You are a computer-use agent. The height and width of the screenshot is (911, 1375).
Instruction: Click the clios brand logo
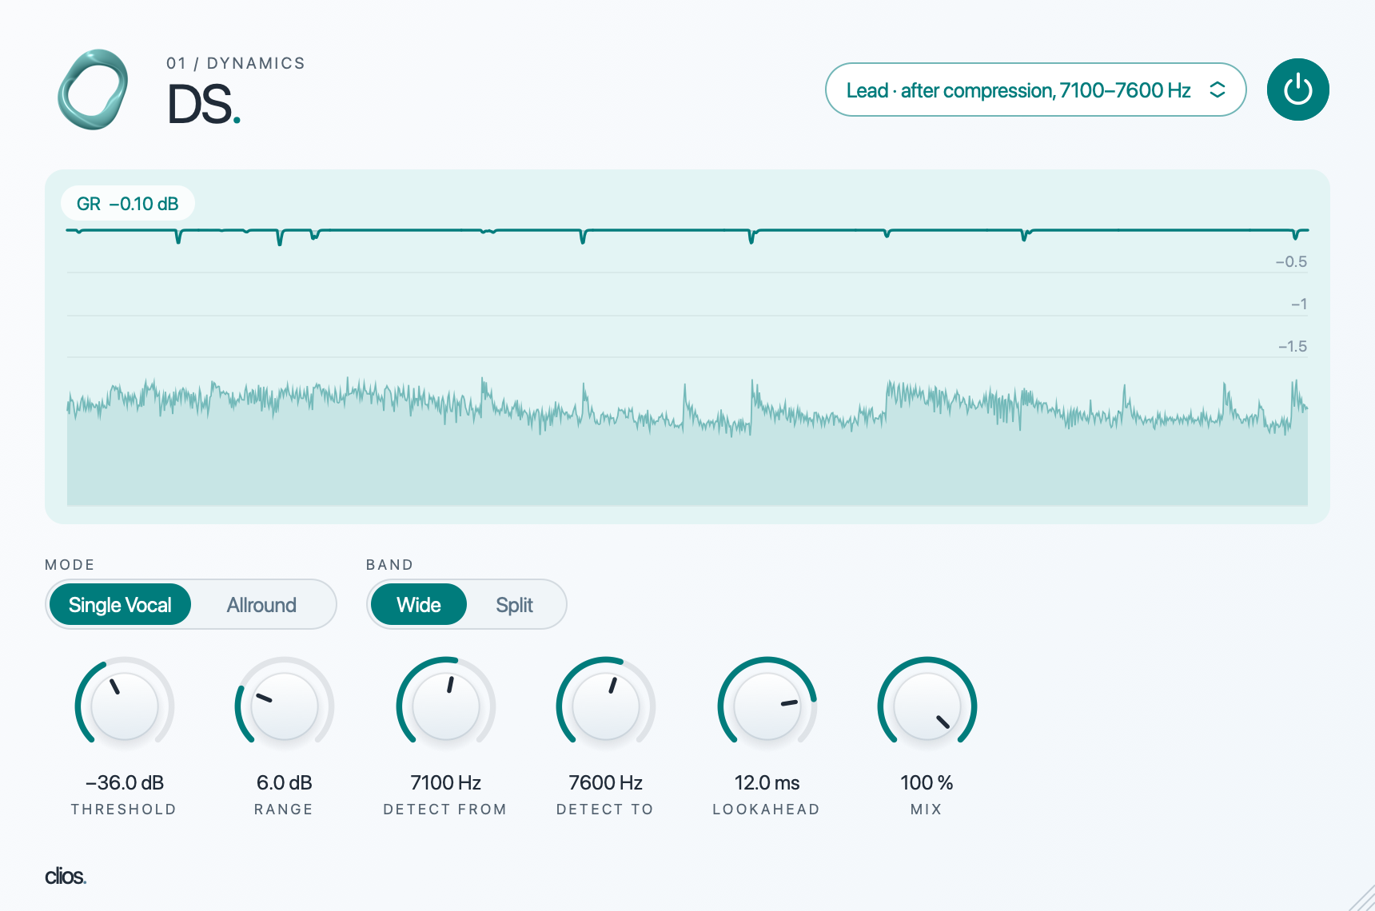point(66,876)
